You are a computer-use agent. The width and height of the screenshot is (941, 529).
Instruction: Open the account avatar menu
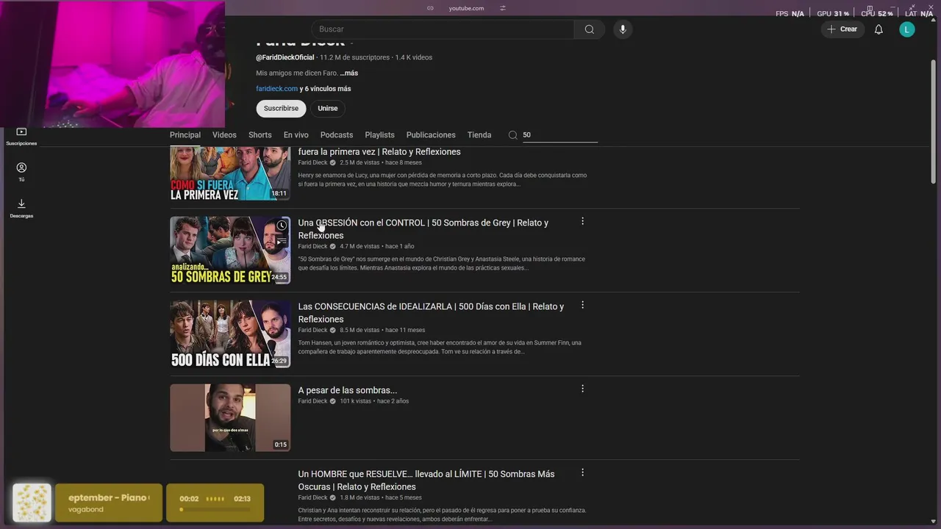point(907,29)
